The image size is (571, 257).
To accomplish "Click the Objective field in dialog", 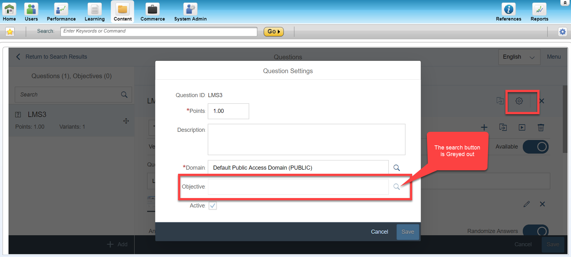I will [298, 187].
